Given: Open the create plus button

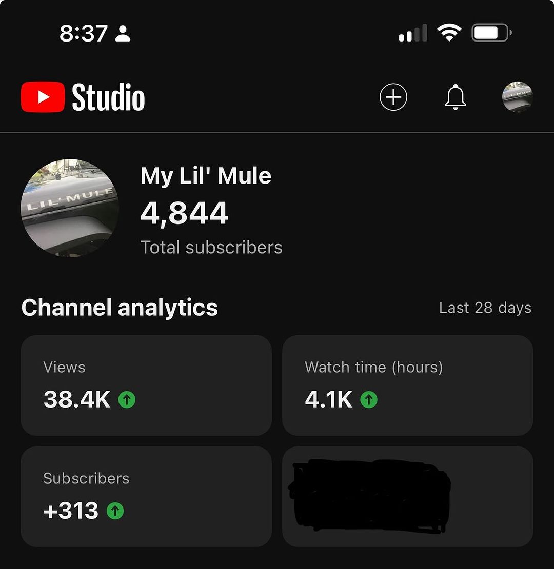Looking at the screenshot, I should (393, 97).
